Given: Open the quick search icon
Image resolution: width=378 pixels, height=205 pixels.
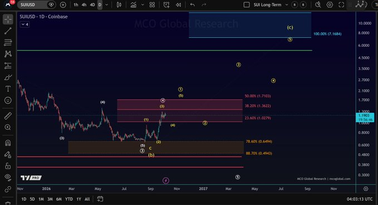Looking at the screenshot, I should [x=318, y=5].
